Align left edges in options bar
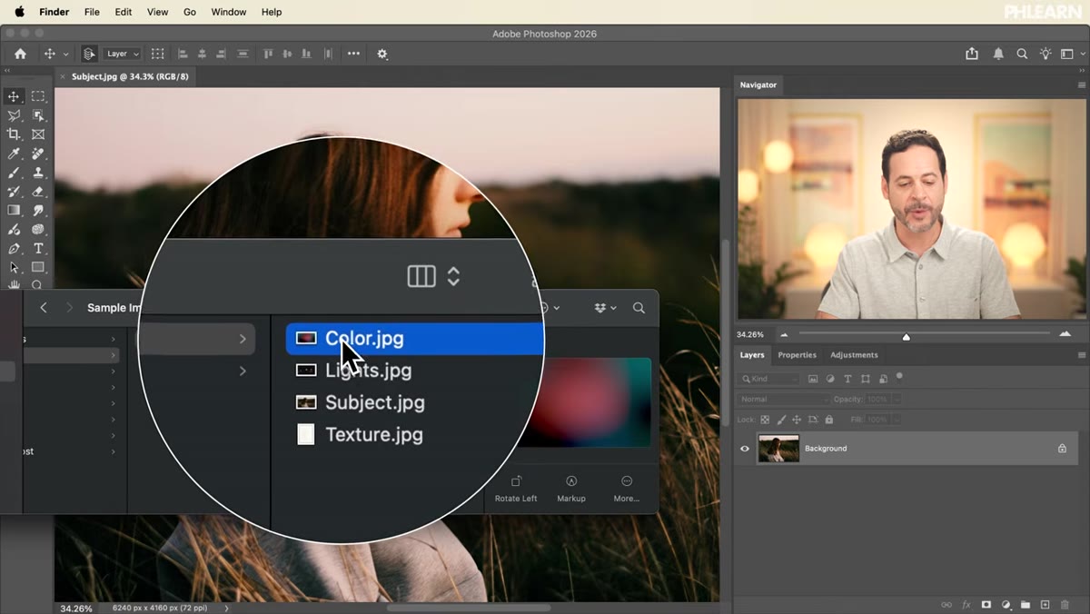Viewport: 1090px width, 614px height. (x=182, y=54)
